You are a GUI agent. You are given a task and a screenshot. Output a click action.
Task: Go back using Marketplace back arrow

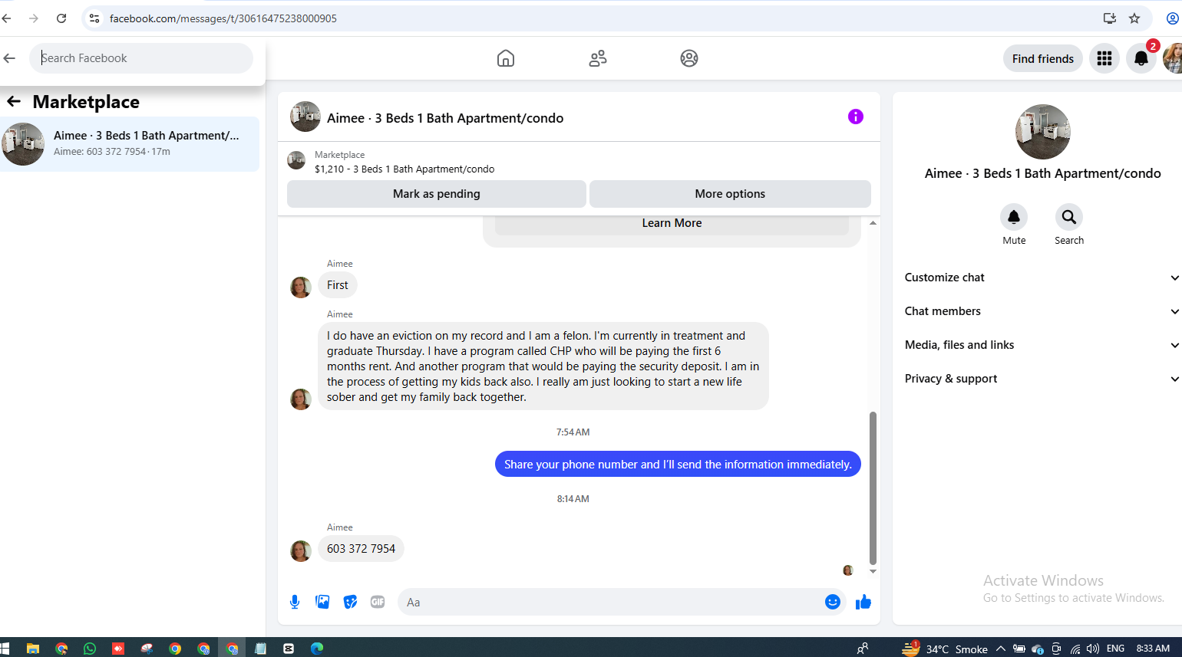14,102
